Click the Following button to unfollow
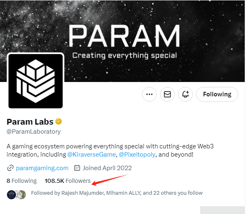The height and width of the screenshot is (214, 246). (x=217, y=94)
